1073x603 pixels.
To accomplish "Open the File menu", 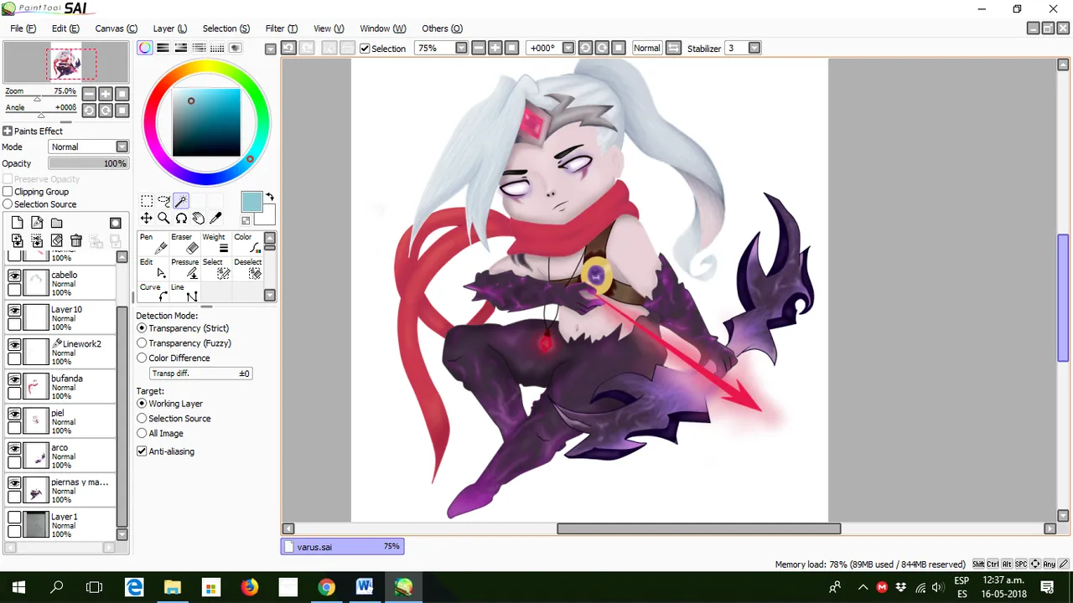I will (x=23, y=28).
